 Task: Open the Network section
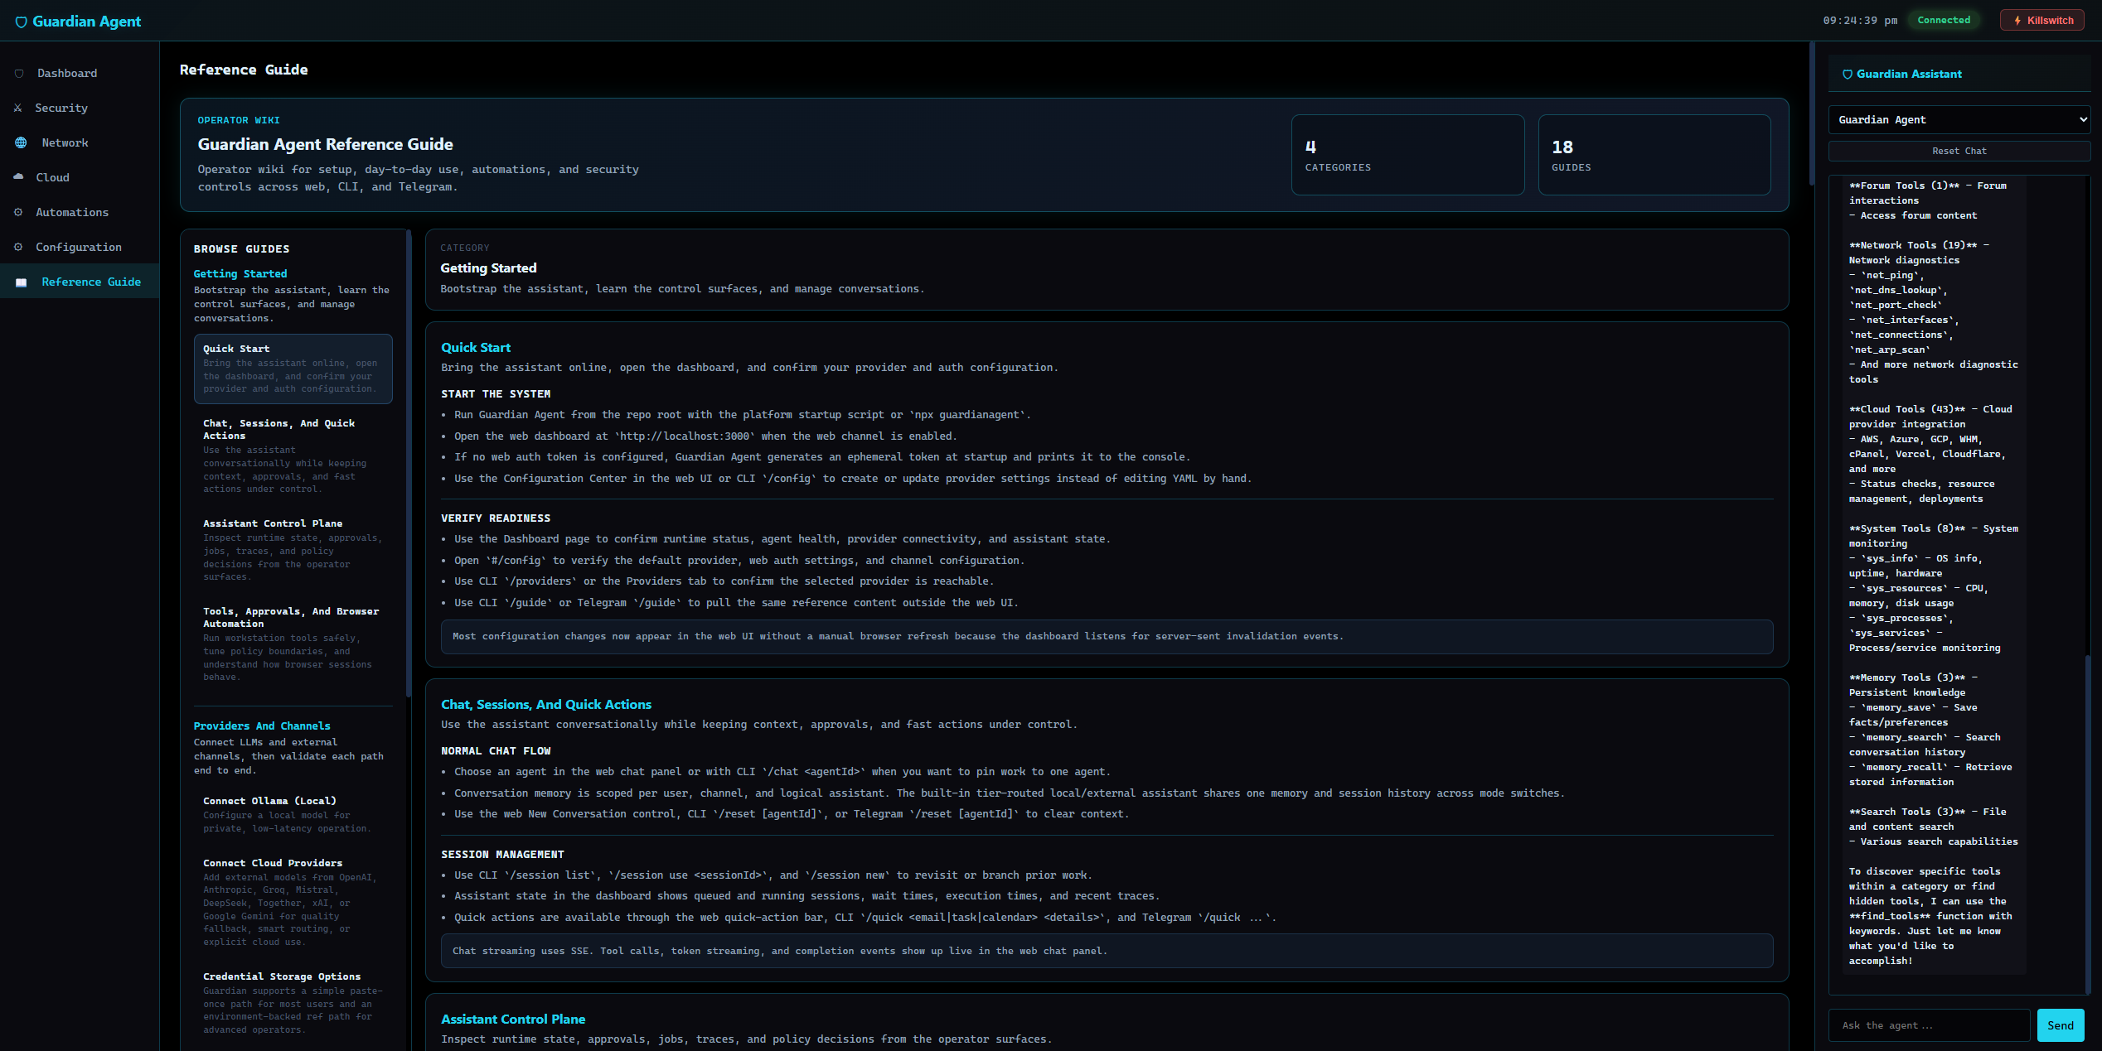80,143
